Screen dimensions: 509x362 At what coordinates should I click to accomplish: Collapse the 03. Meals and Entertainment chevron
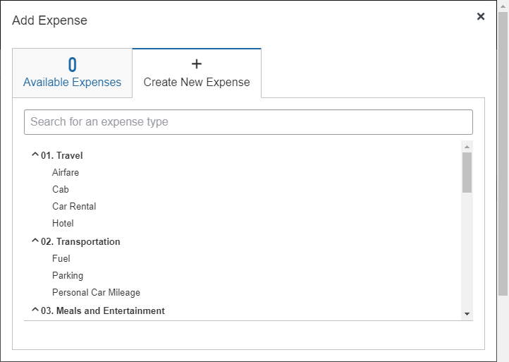point(35,310)
